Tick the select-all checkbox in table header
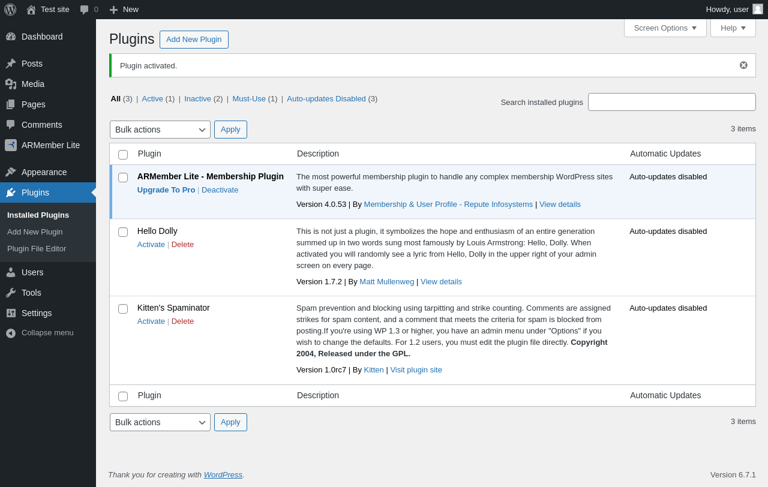The height and width of the screenshot is (487, 768). 123,155
